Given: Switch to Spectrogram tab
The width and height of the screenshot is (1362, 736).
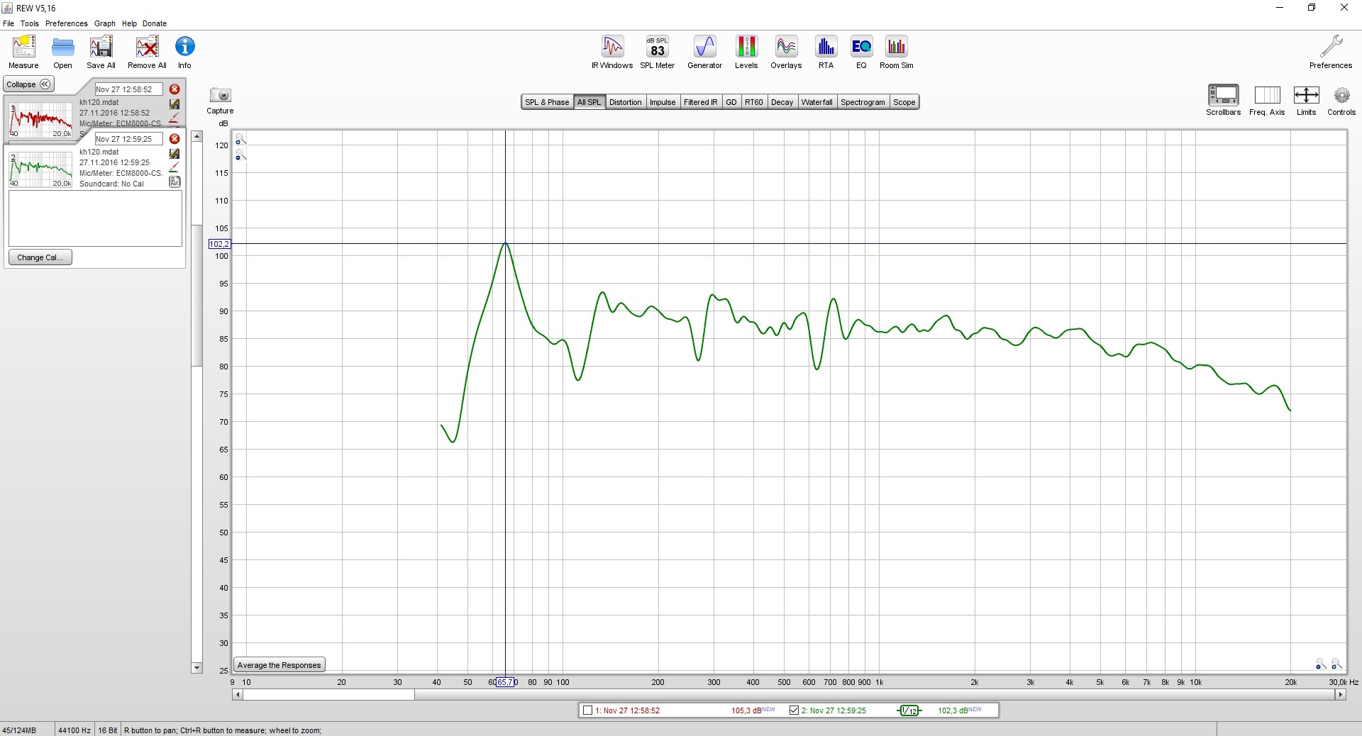Looking at the screenshot, I should coord(863,102).
